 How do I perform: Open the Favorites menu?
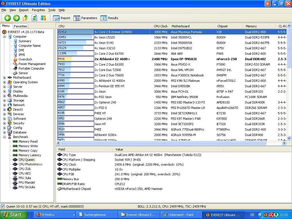(38, 10)
